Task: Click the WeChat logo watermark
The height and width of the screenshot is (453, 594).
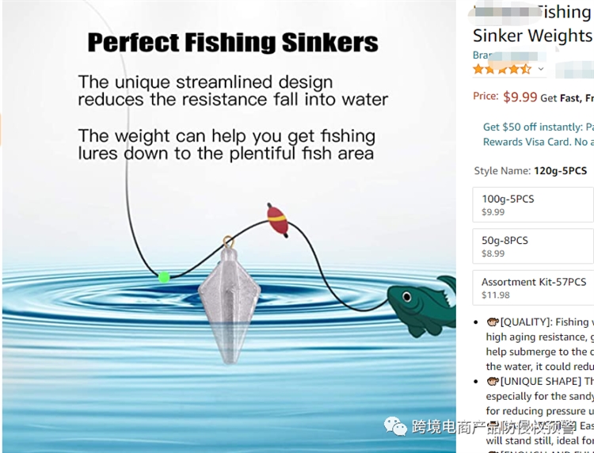Action: click(396, 427)
